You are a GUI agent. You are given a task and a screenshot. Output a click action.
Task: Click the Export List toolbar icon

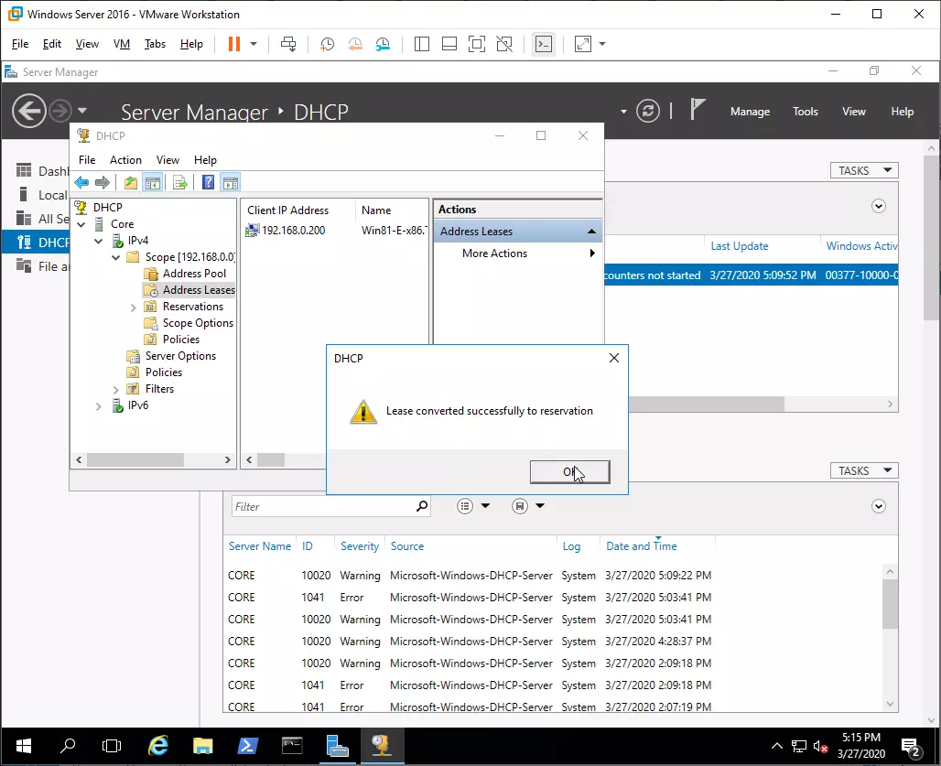click(180, 182)
